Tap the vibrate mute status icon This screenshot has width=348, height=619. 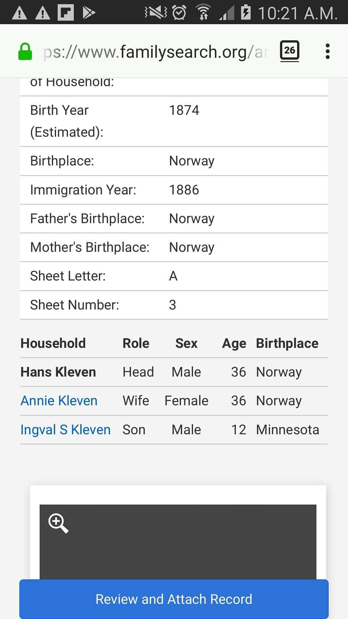click(x=156, y=13)
